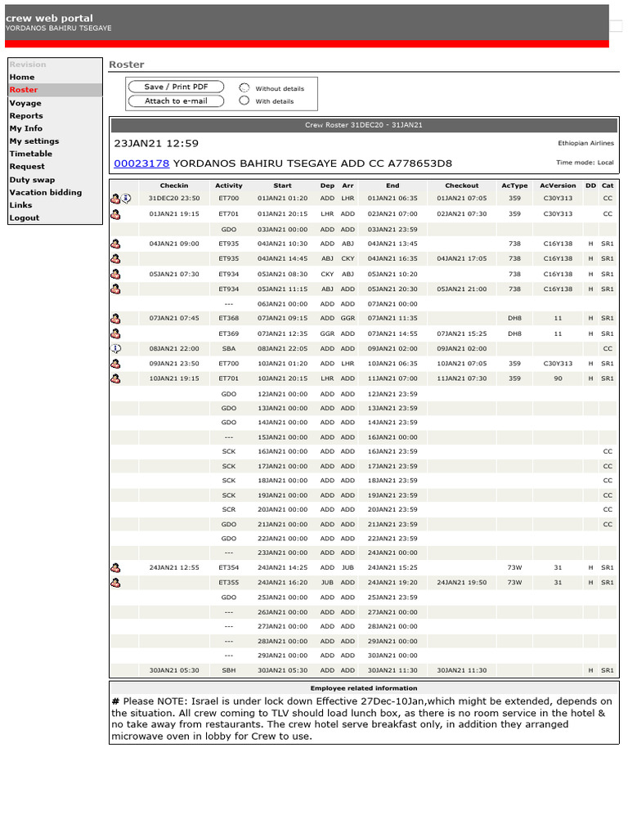628x837 pixels.
Task: Click crew icon on ET701 01JAN21 row
Action: pos(115,215)
